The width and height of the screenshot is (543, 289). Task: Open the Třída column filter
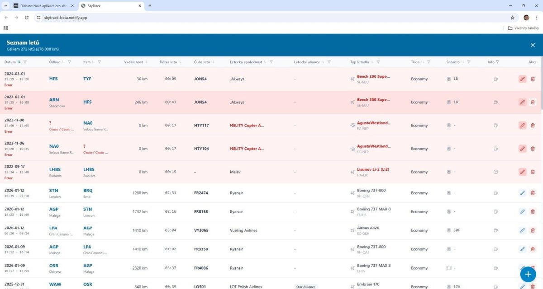point(429,62)
